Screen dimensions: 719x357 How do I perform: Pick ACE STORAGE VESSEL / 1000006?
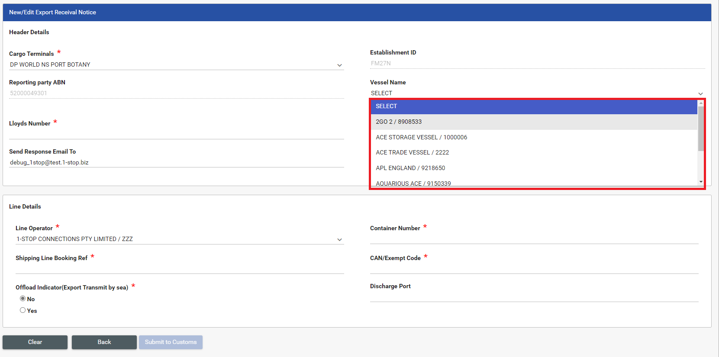pyautogui.click(x=534, y=138)
